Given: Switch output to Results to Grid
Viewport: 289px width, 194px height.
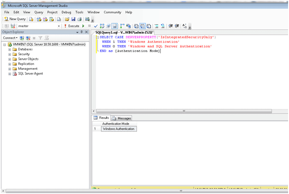Looking at the screenshot, I should [x=143, y=26].
